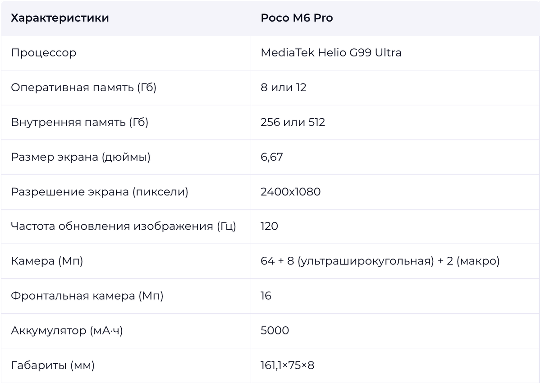
Task: Select the Внутренняя память (Гб) label
Action: click(x=79, y=122)
